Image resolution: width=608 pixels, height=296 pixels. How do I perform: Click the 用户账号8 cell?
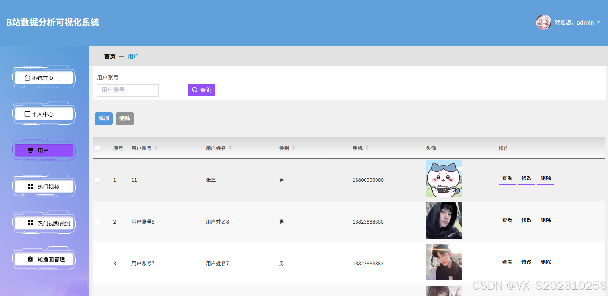point(143,222)
